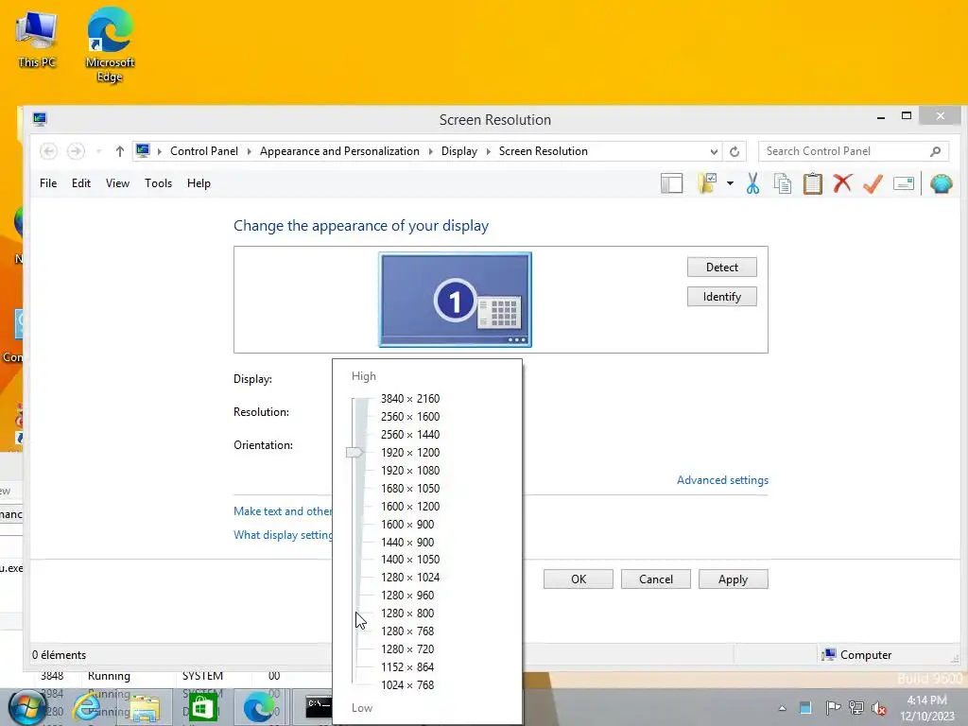Click Control Panel in the breadcrumb
This screenshot has height=726, width=968.
[x=204, y=151]
